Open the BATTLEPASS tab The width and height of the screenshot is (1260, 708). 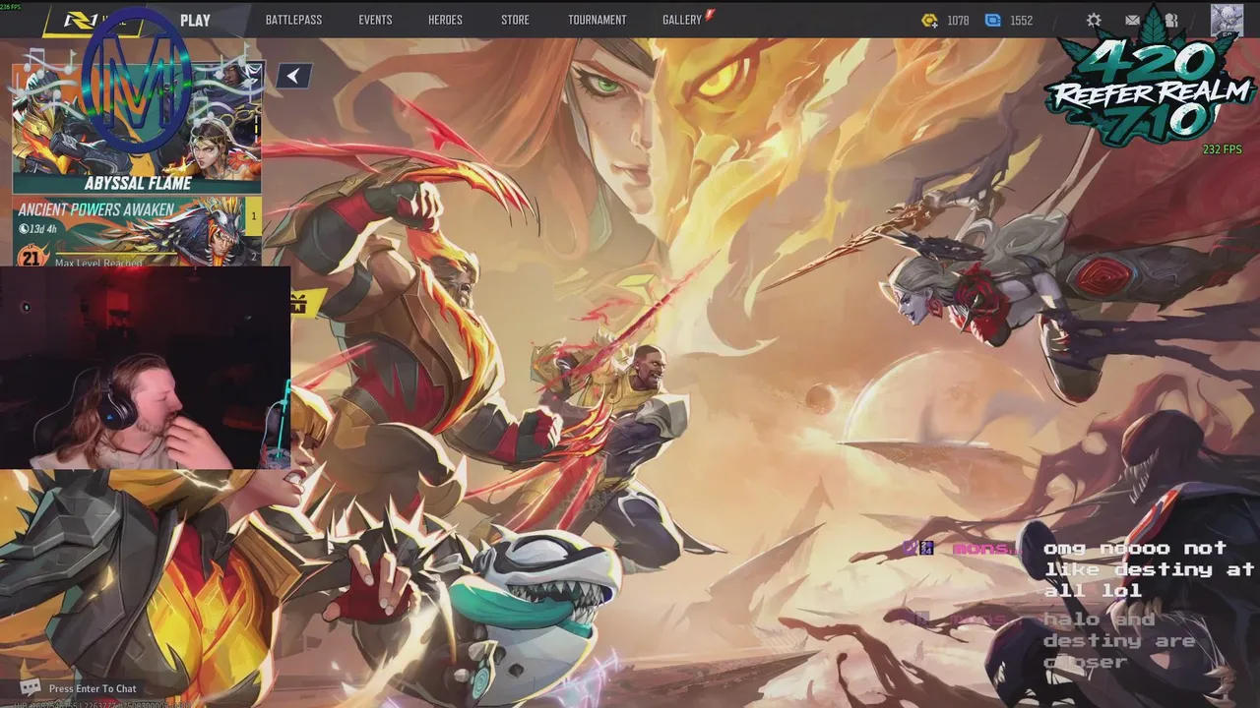pos(293,20)
